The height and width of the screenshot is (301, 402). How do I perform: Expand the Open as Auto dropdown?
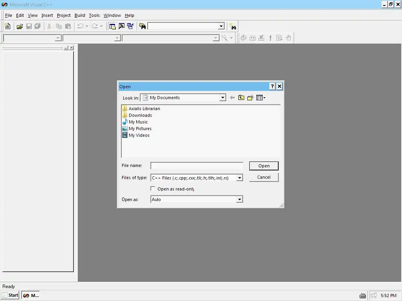(x=239, y=199)
